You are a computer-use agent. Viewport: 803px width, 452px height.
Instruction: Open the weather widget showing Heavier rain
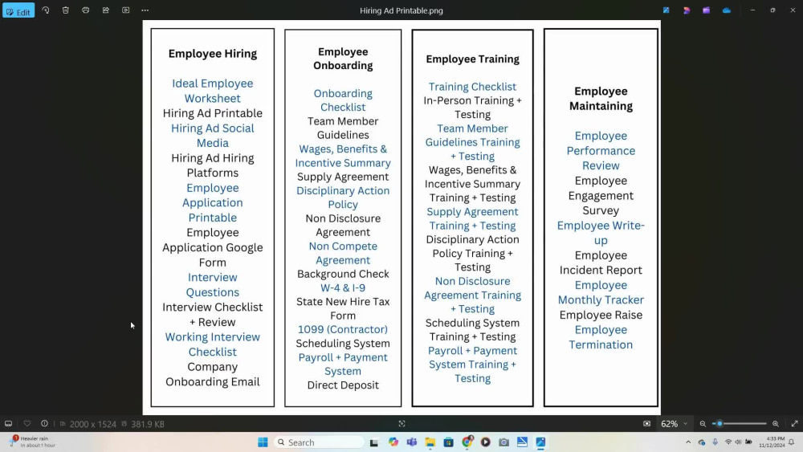coord(32,442)
